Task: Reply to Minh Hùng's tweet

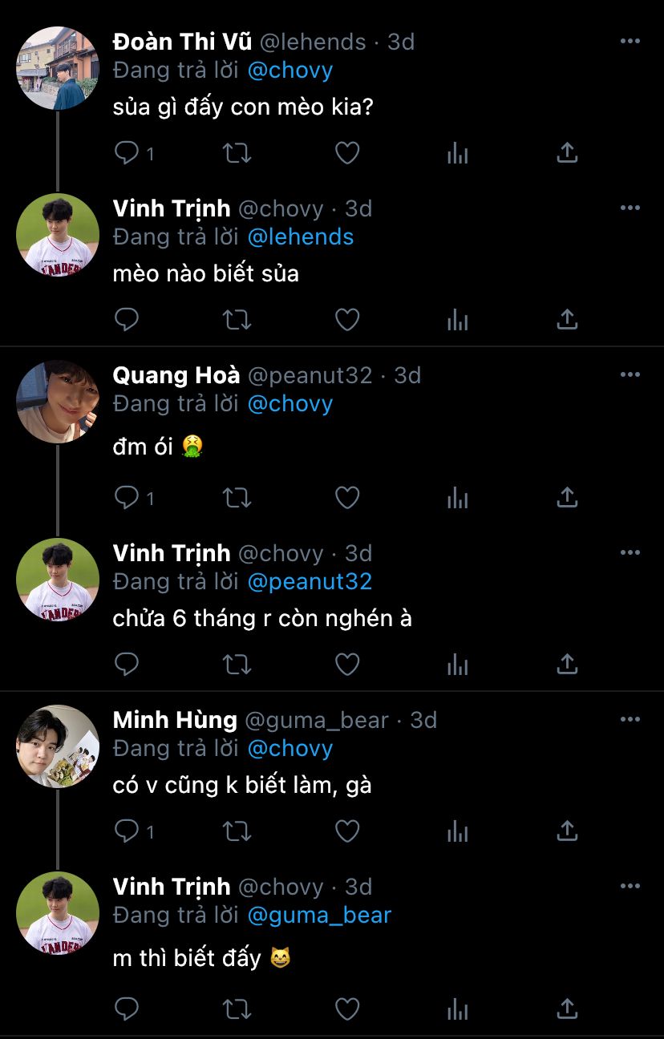Action: 127,831
